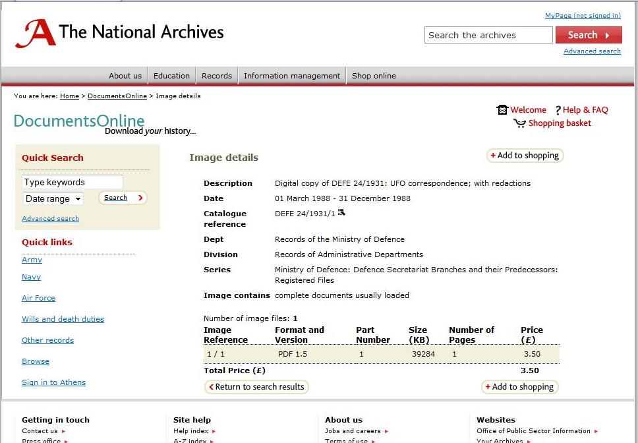Viewport: 638px width, 443px height.
Task: Open the Browse quick link
Action: tap(36, 362)
